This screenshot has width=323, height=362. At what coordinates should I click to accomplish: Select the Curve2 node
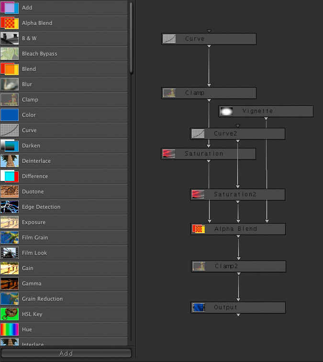(238, 134)
